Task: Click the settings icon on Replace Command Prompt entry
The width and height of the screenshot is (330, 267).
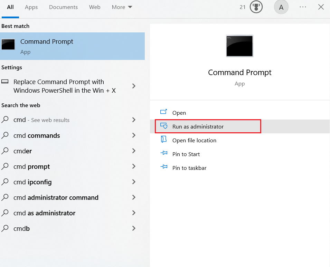Action: tap(5, 82)
